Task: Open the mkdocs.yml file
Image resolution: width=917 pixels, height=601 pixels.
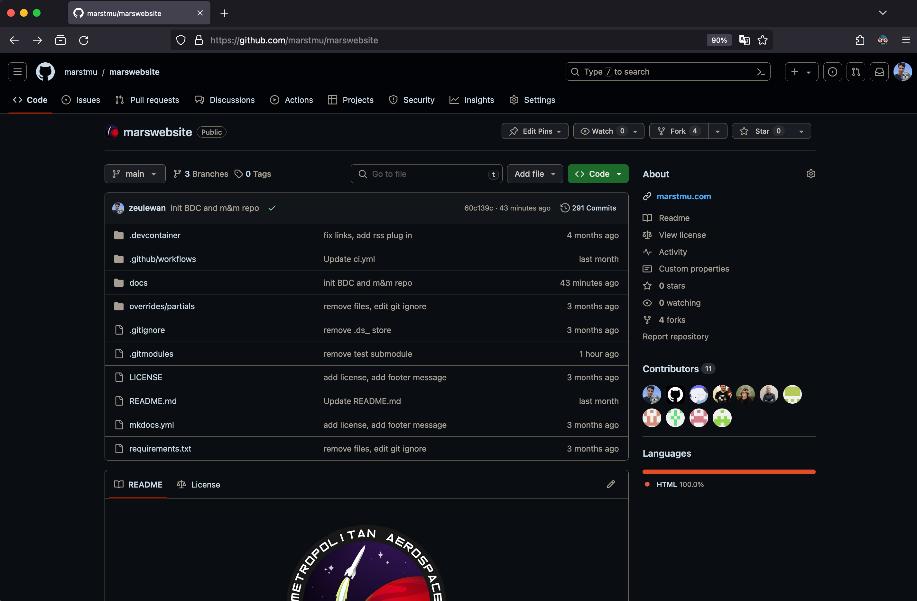Action: [x=152, y=425]
